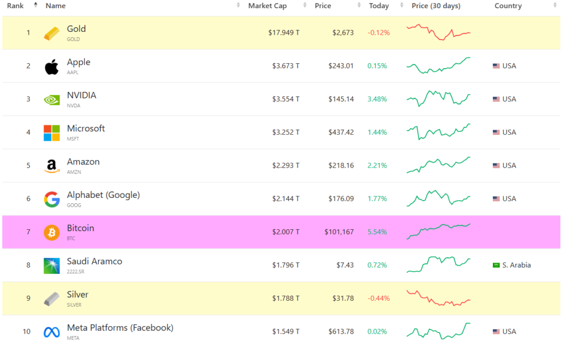Click Bitcoin price $101,167

[x=339, y=232]
